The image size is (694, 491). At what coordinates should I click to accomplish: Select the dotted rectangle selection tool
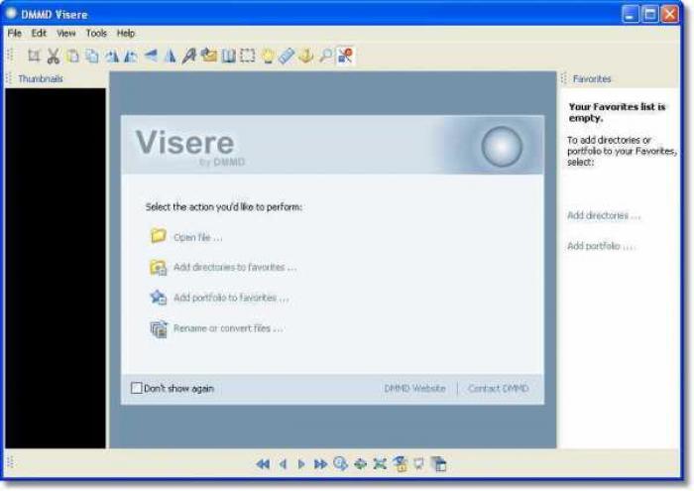tap(248, 56)
